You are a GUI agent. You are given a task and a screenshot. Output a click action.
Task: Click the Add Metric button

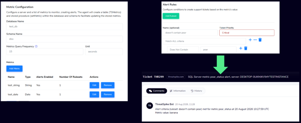coord(14,69)
